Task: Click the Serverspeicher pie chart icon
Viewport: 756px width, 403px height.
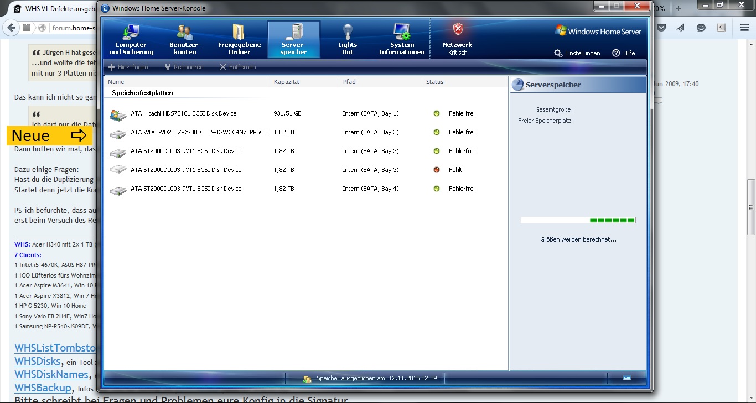Action: click(x=517, y=85)
